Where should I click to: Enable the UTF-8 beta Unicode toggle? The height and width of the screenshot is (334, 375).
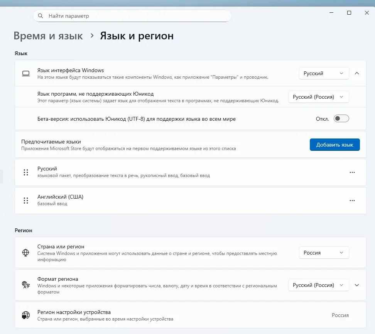click(341, 119)
